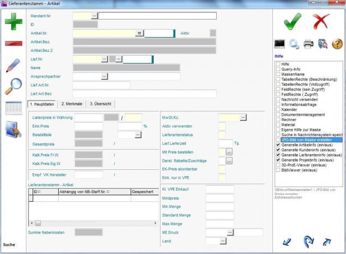The image size is (346, 254).
Task: Click the green checkmark confirm icon
Action: point(292,21)
